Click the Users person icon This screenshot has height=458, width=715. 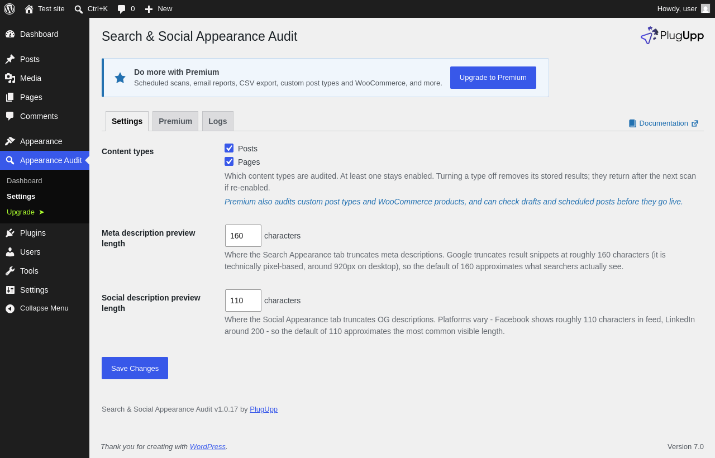pyautogui.click(x=10, y=252)
